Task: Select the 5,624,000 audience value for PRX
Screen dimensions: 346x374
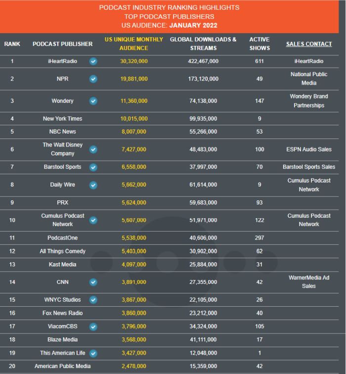Action: click(133, 203)
